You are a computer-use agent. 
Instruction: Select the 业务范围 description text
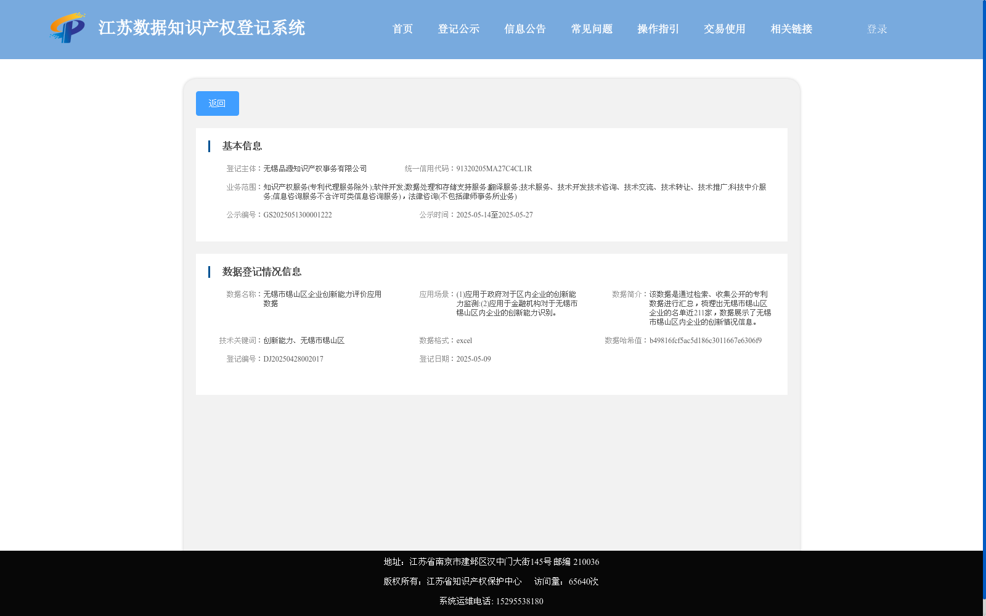tap(515, 192)
